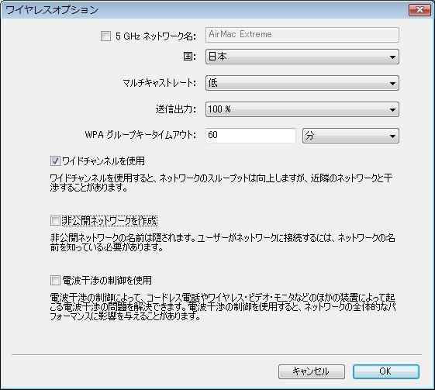
Task: Click the 送信出力: label text
Action: coord(176,109)
